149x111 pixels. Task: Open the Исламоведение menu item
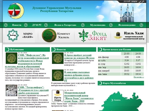click(x=127, y=25)
